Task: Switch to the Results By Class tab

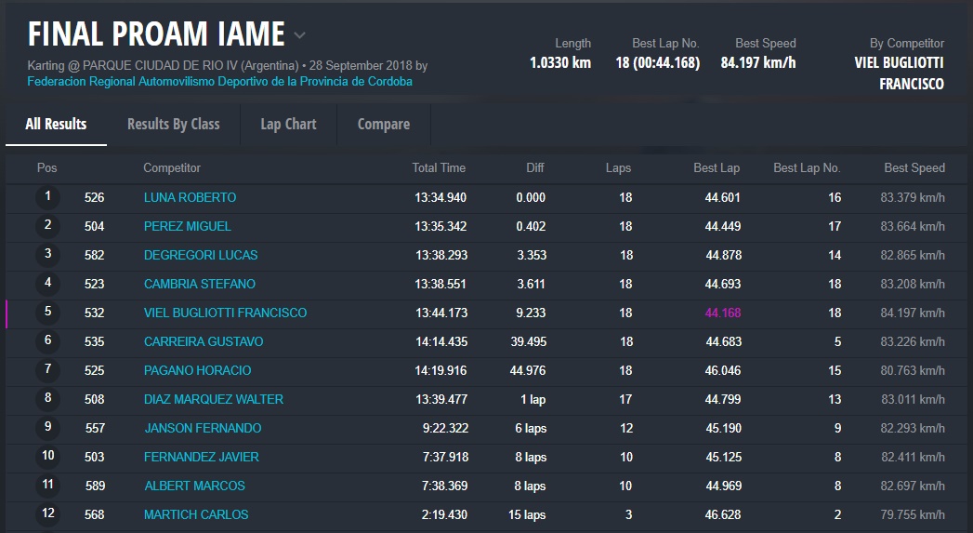Action: 173,125
